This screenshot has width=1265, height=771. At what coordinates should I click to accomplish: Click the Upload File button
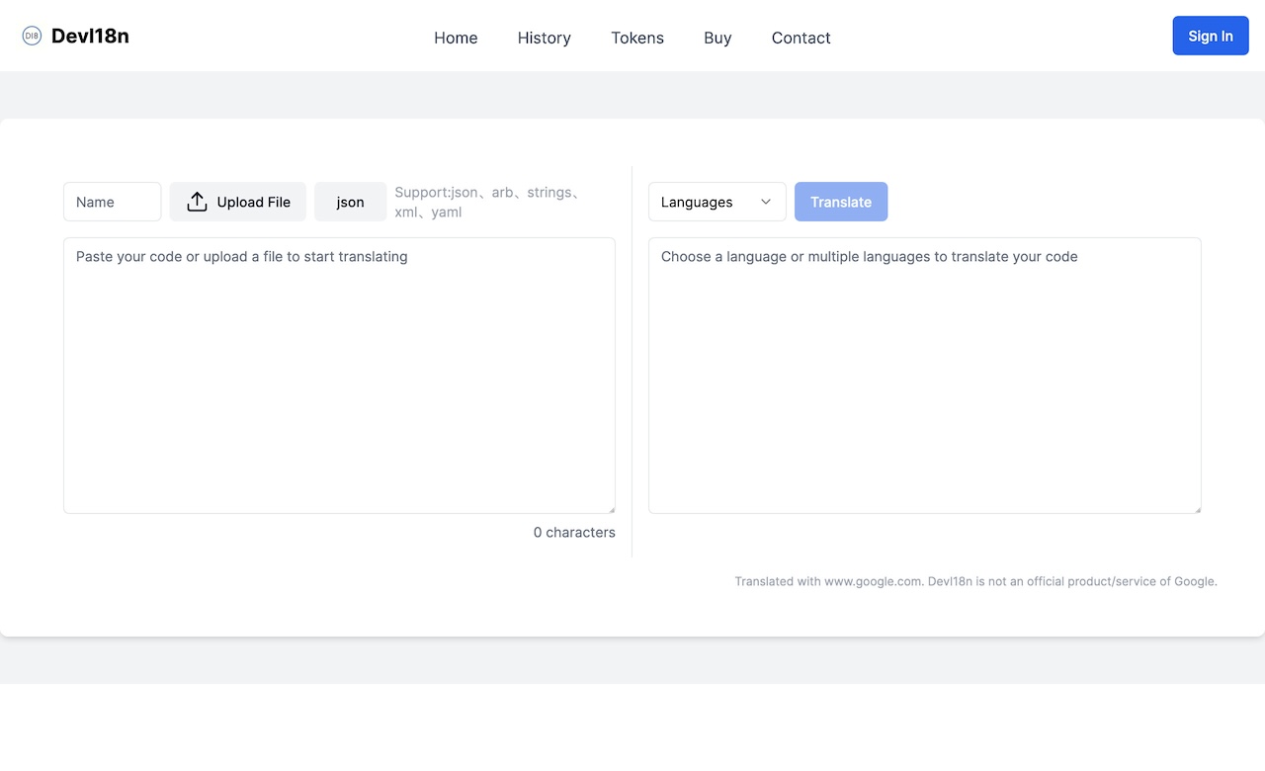point(238,202)
